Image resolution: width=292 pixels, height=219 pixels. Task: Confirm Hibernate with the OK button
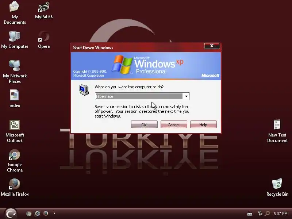click(x=144, y=124)
